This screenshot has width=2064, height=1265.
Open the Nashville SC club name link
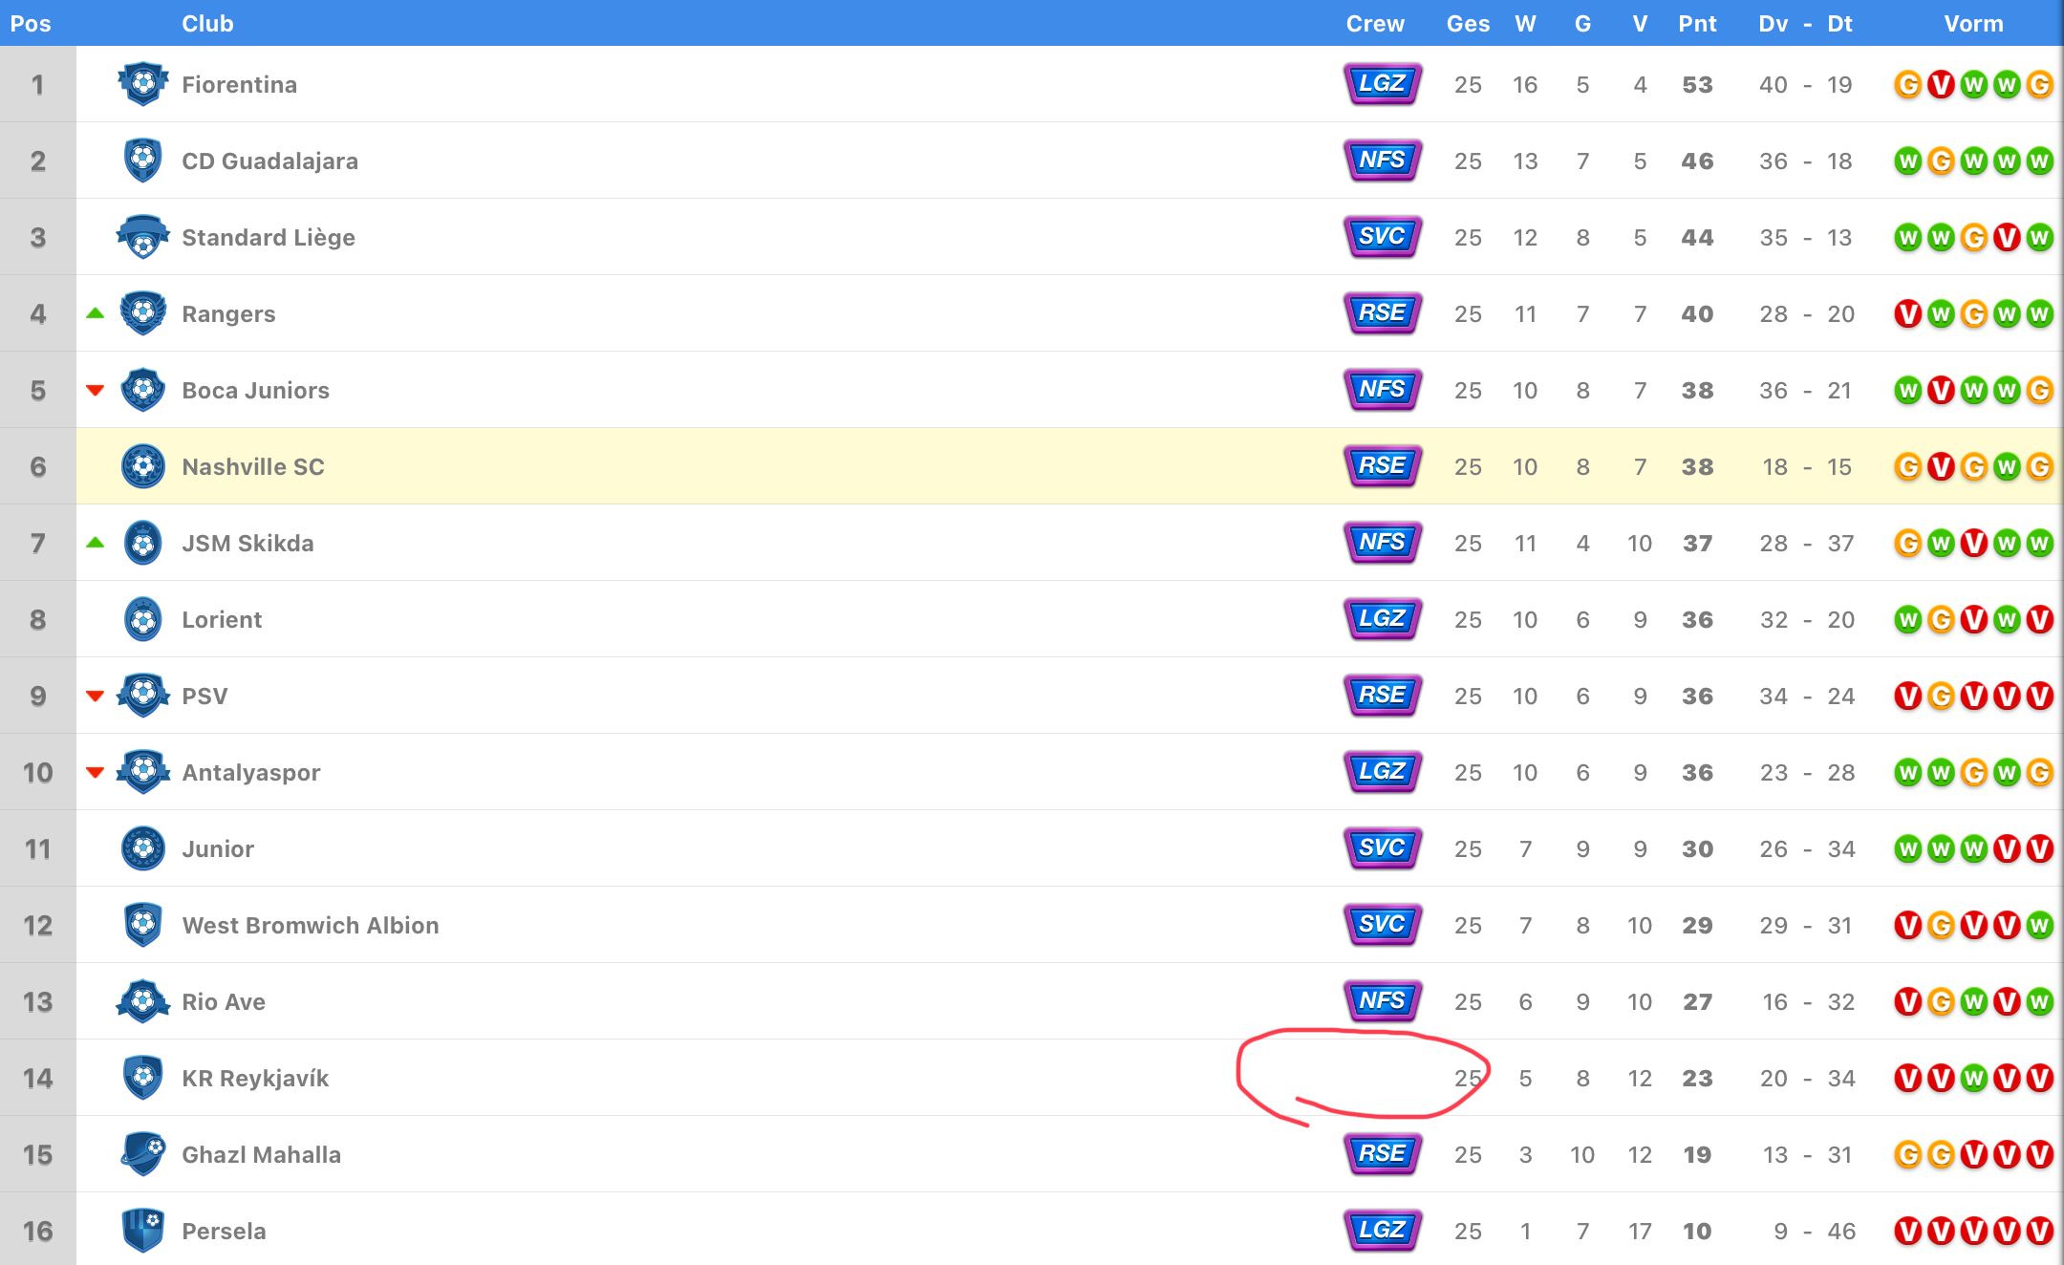click(x=253, y=467)
